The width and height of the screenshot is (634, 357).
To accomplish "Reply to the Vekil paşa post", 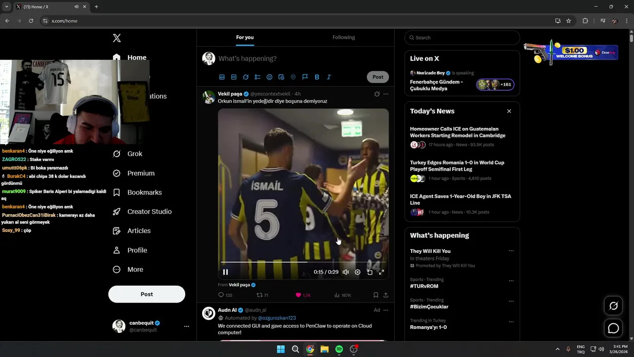I will 225,295.
